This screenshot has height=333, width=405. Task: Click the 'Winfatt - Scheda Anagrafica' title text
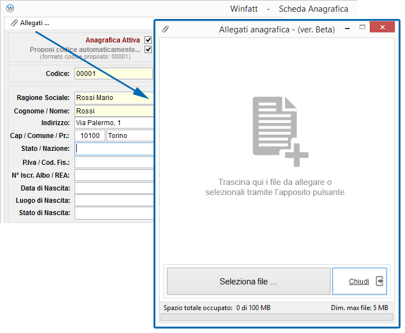coord(289,9)
